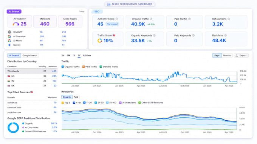Toggle the Branded Traffic checkbox
257x144 pixels.
pos(101,67)
